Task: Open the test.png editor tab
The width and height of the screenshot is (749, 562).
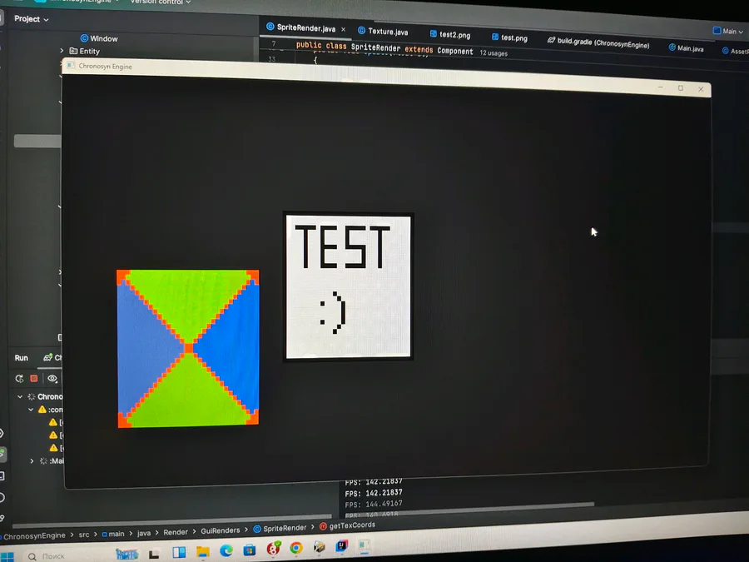Action: click(509, 37)
